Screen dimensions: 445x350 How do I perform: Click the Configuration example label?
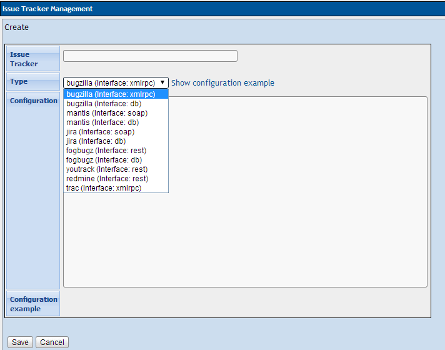(x=34, y=304)
